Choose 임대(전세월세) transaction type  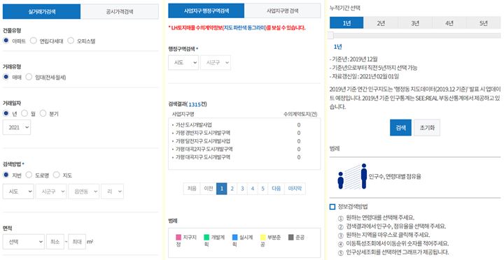pyautogui.click(x=29, y=77)
